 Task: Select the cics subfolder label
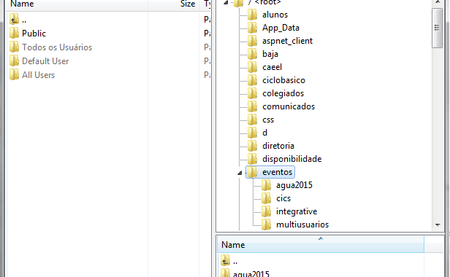click(283, 198)
